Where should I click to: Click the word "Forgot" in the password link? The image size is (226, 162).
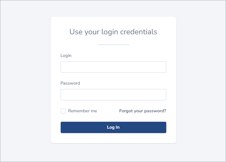coord(126,111)
